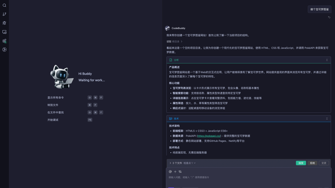Open the bottom circular sidebar icon
This screenshot has width=335, height=188.
[x=4, y=50]
